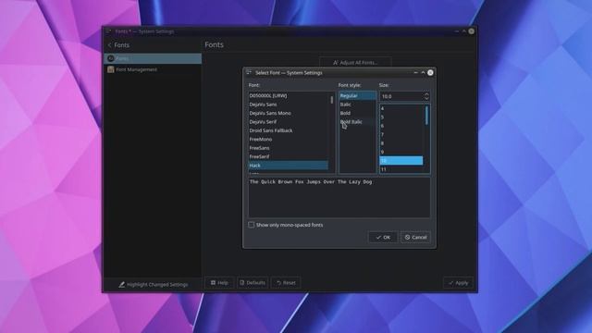This screenshot has width=592, height=333.
Task: Cancel the Select Font dialog
Action: 415,237
